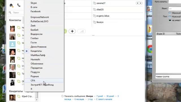This screenshot has width=181, height=102.
Task: Click the contact list scrollbar down arrow
Action: coord(36,100)
